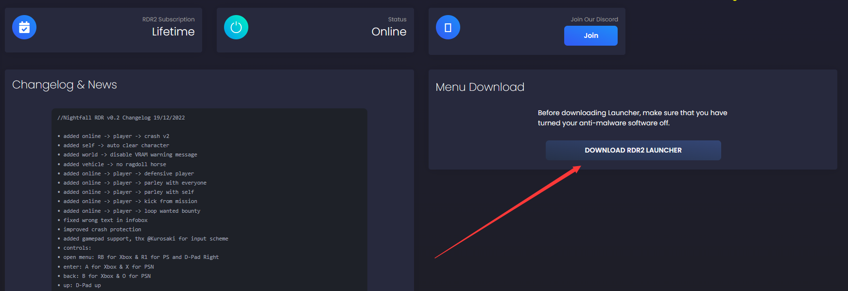The height and width of the screenshot is (291, 848).
Task: Select the 'Lifetime' subscription text
Action: pos(173,32)
